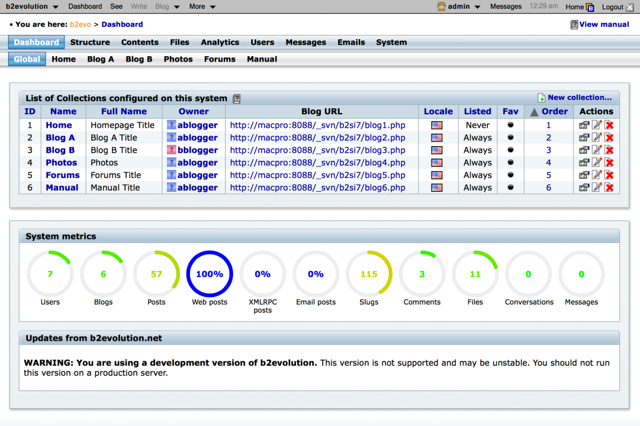The width and height of the screenshot is (640, 426).
Task: Click the new-document icon beside New collection
Action: [541, 98]
